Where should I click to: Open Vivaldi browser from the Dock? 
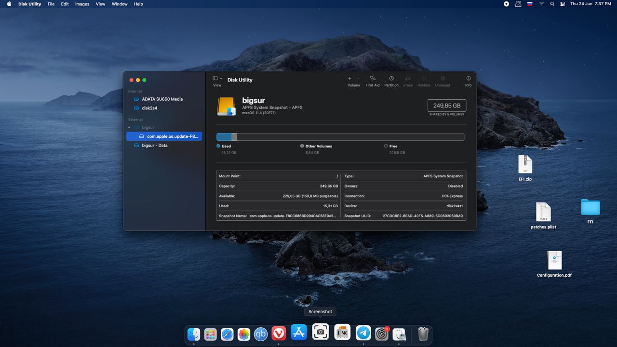(x=279, y=333)
